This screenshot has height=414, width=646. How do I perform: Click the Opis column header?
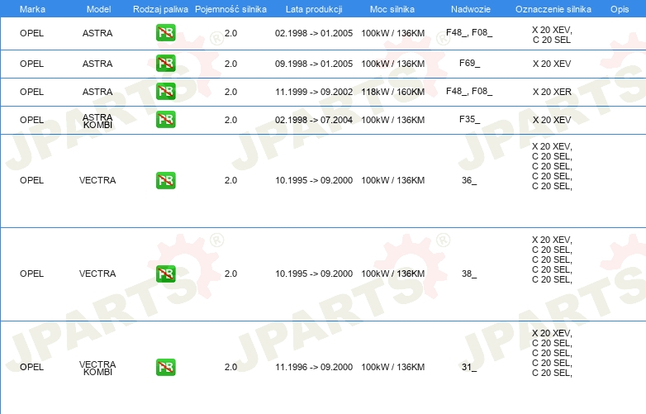pyautogui.click(x=620, y=9)
